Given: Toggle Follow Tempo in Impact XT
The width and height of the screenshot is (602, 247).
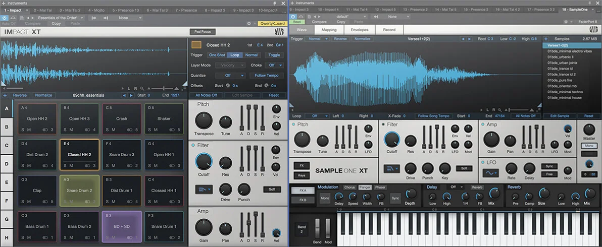Looking at the screenshot, I should (266, 76).
